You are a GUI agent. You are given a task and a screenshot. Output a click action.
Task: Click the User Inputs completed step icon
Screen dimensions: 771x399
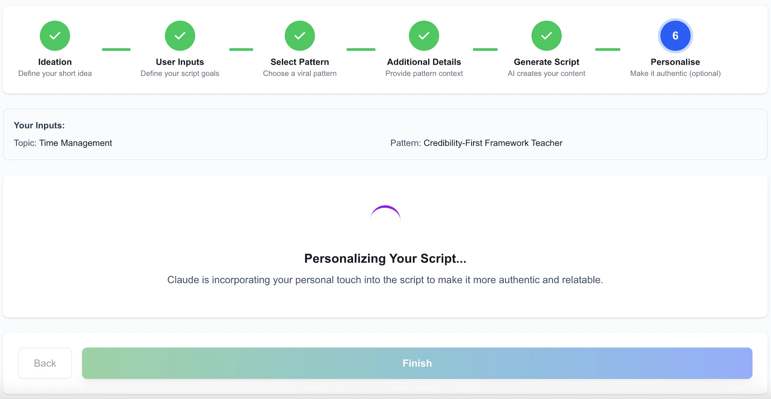[180, 36]
